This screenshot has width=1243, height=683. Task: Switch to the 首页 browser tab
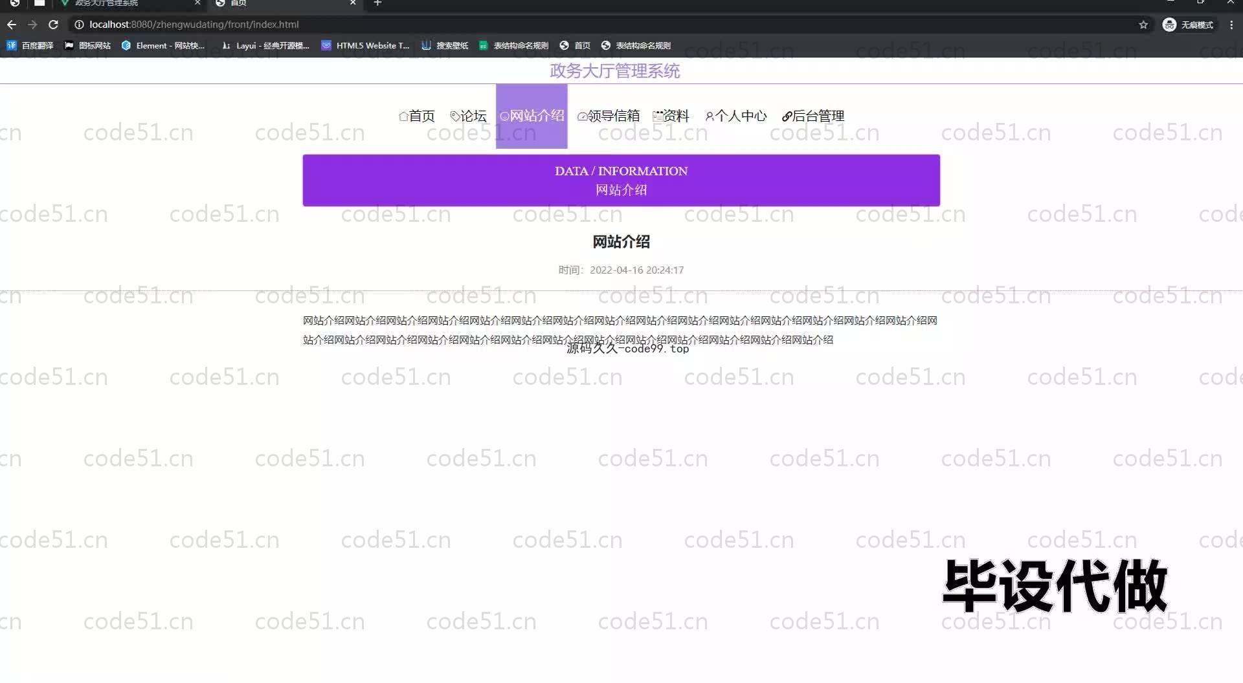[x=285, y=3]
